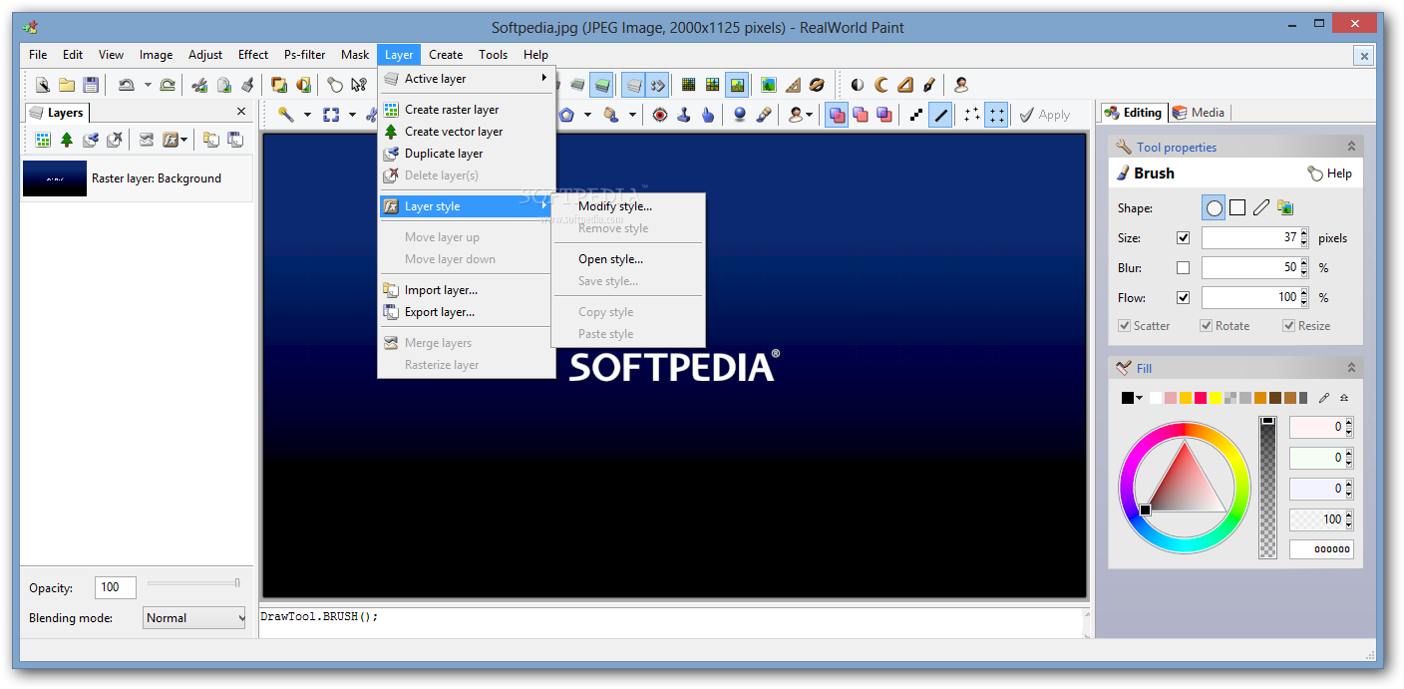This screenshot has width=1404, height=689.
Task: Click the crescent moon icon
Action: coord(881,85)
